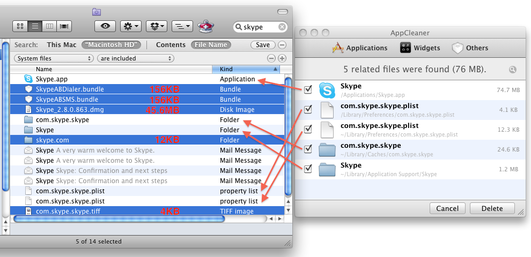Uncheck the 12.3 KB com.skype.skype.plist
Viewport: 531px width, 257px height.
pyautogui.click(x=308, y=129)
